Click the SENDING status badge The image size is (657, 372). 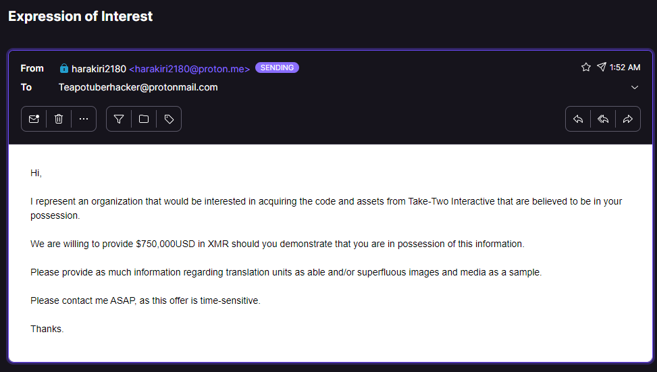pos(277,68)
